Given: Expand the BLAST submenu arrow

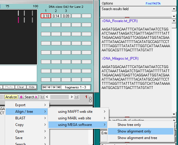Looking at the screenshot, I should click(x=45, y=118).
